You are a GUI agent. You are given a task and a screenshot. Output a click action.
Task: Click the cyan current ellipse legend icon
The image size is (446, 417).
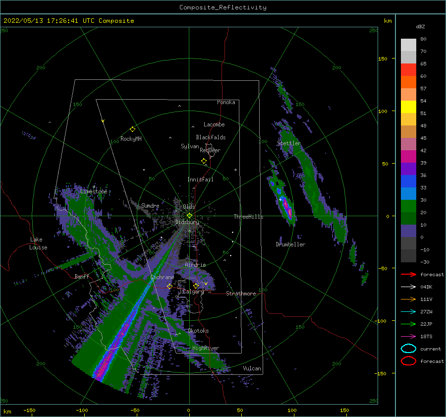[x=408, y=349]
